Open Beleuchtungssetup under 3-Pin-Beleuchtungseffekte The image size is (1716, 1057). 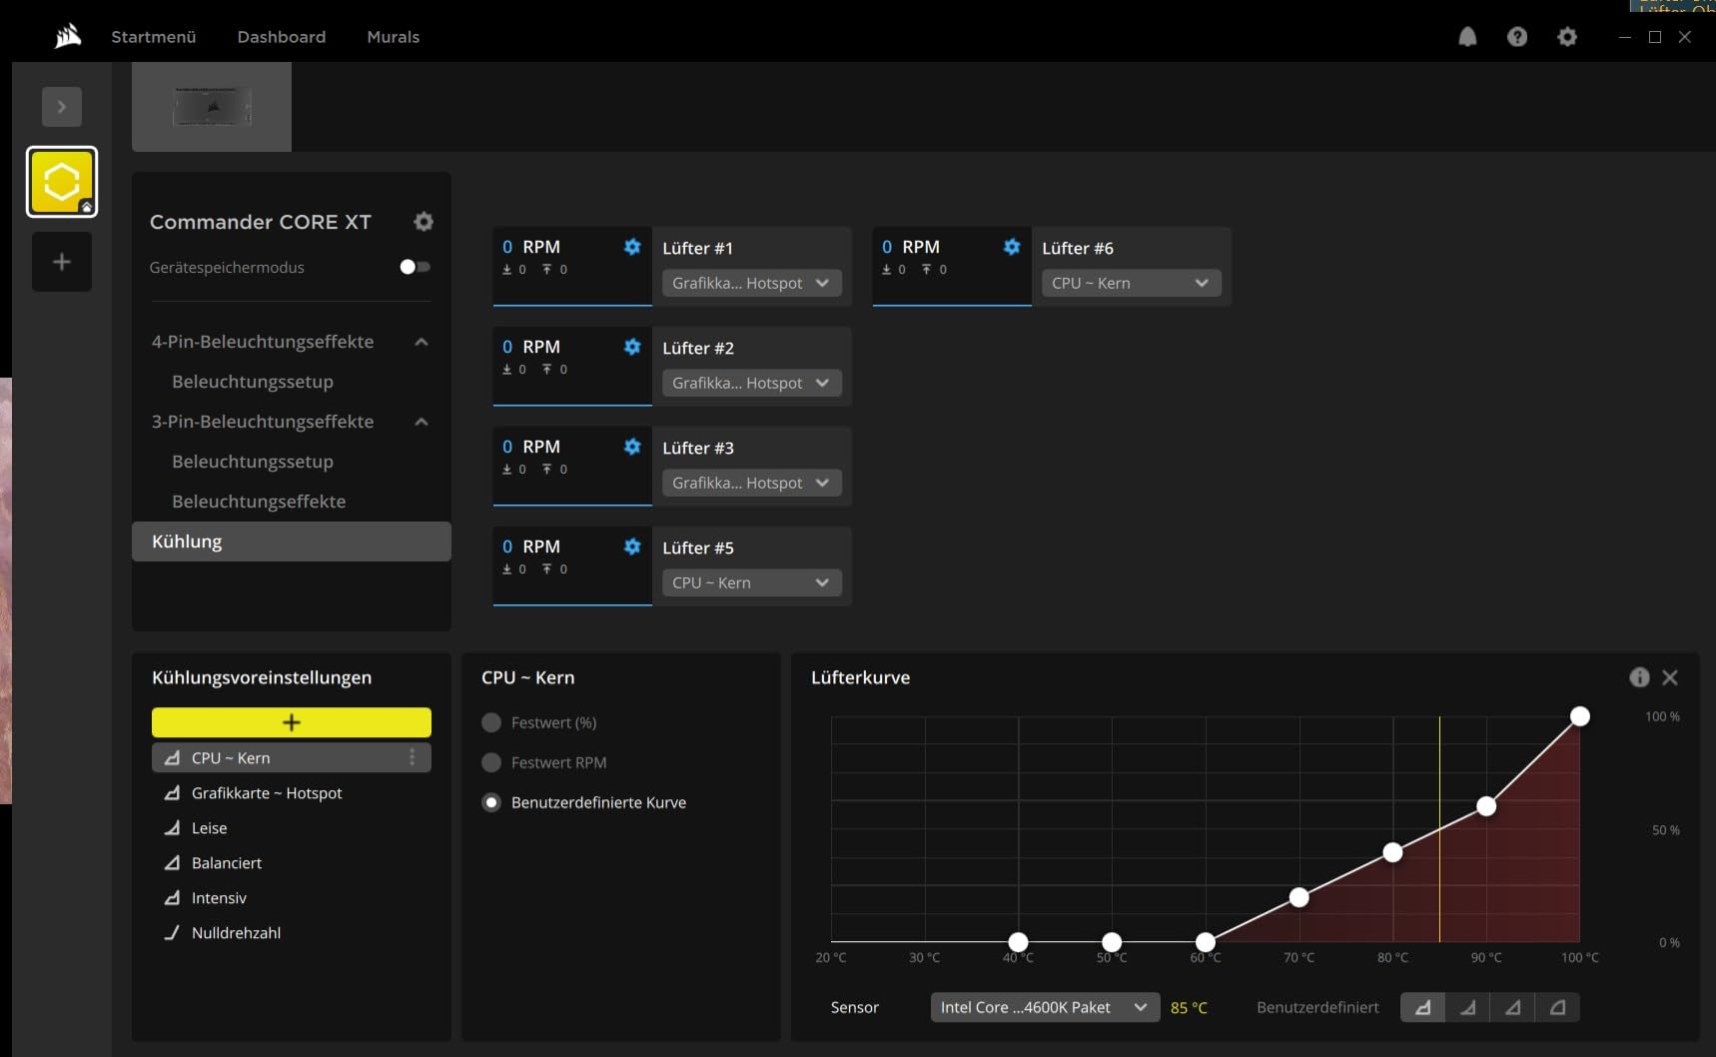click(253, 462)
